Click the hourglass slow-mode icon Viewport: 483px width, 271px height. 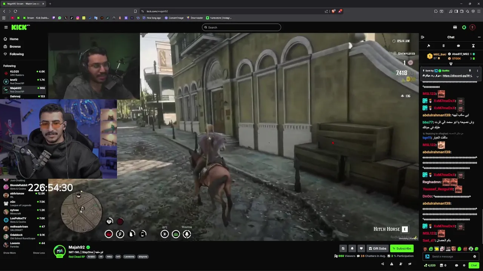click(x=473, y=46)
